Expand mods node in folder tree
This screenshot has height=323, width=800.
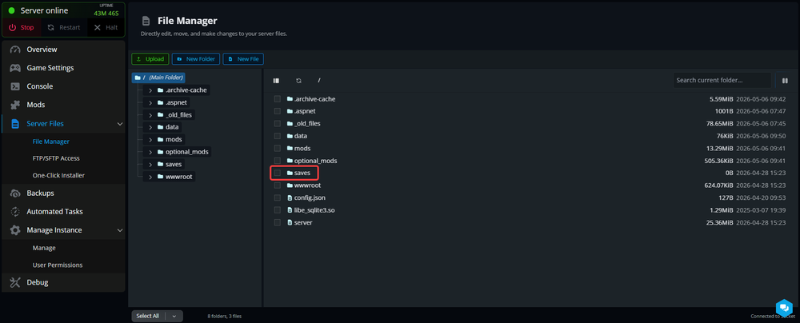pos(150,139)
